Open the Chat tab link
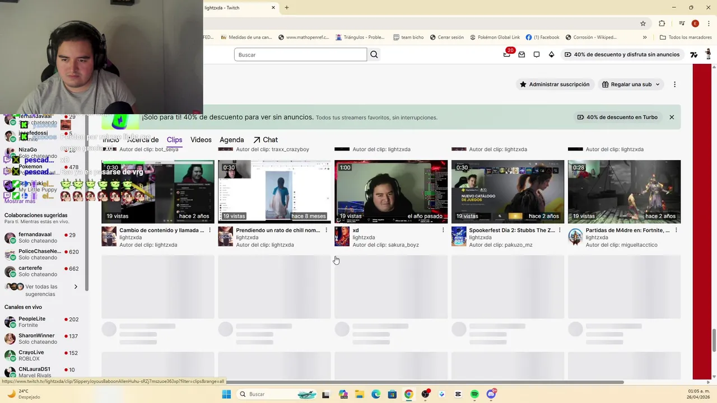 (x=266, y=140)
